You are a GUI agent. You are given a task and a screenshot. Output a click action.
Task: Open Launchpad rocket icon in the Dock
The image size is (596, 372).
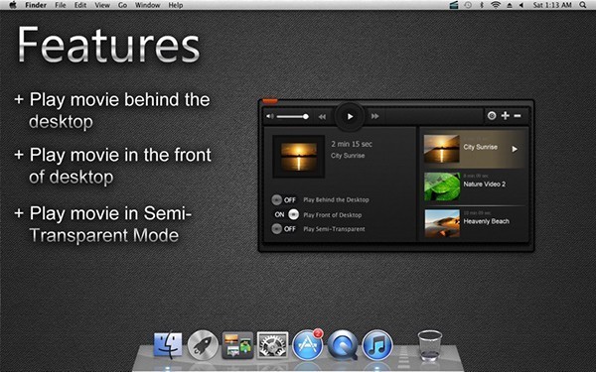[x=203, y=344]
